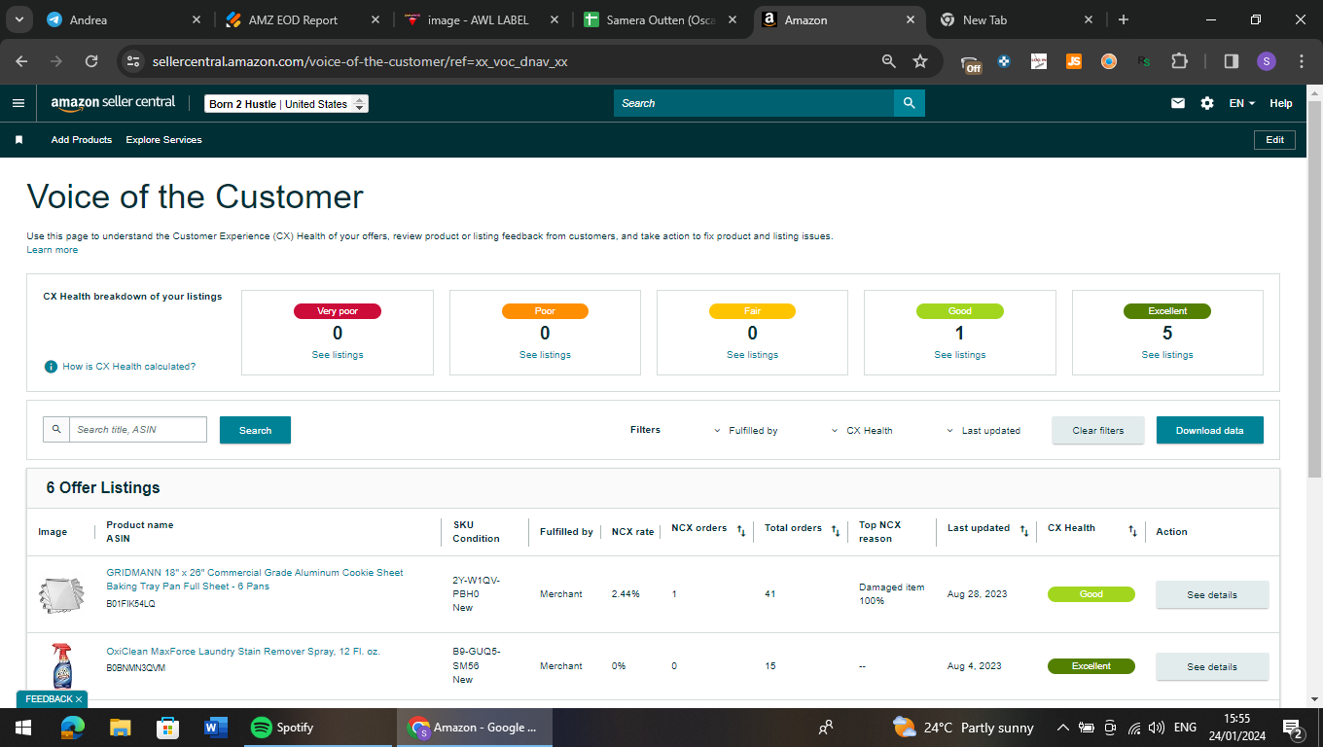Open the Seller Central settings gear

point(1207,103)
